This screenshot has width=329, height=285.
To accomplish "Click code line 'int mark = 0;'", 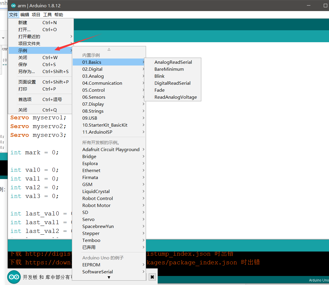I will [x=35, y=153].
